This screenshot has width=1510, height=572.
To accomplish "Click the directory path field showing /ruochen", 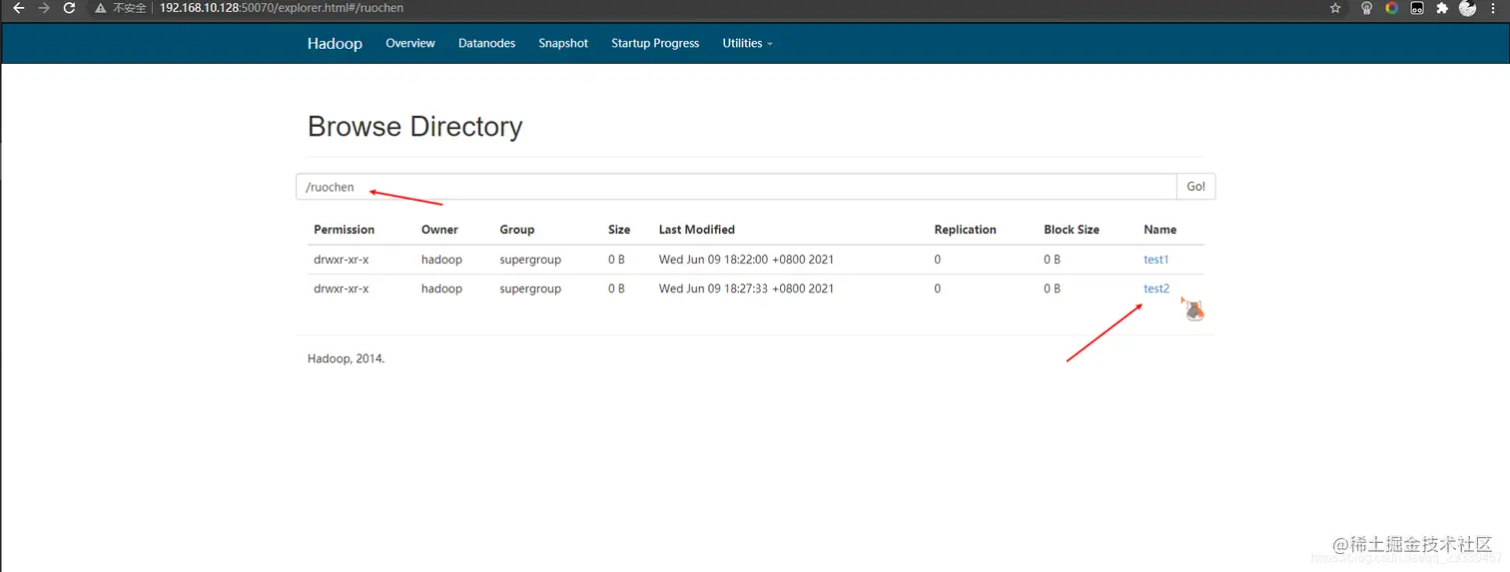I will pos(737,187).
